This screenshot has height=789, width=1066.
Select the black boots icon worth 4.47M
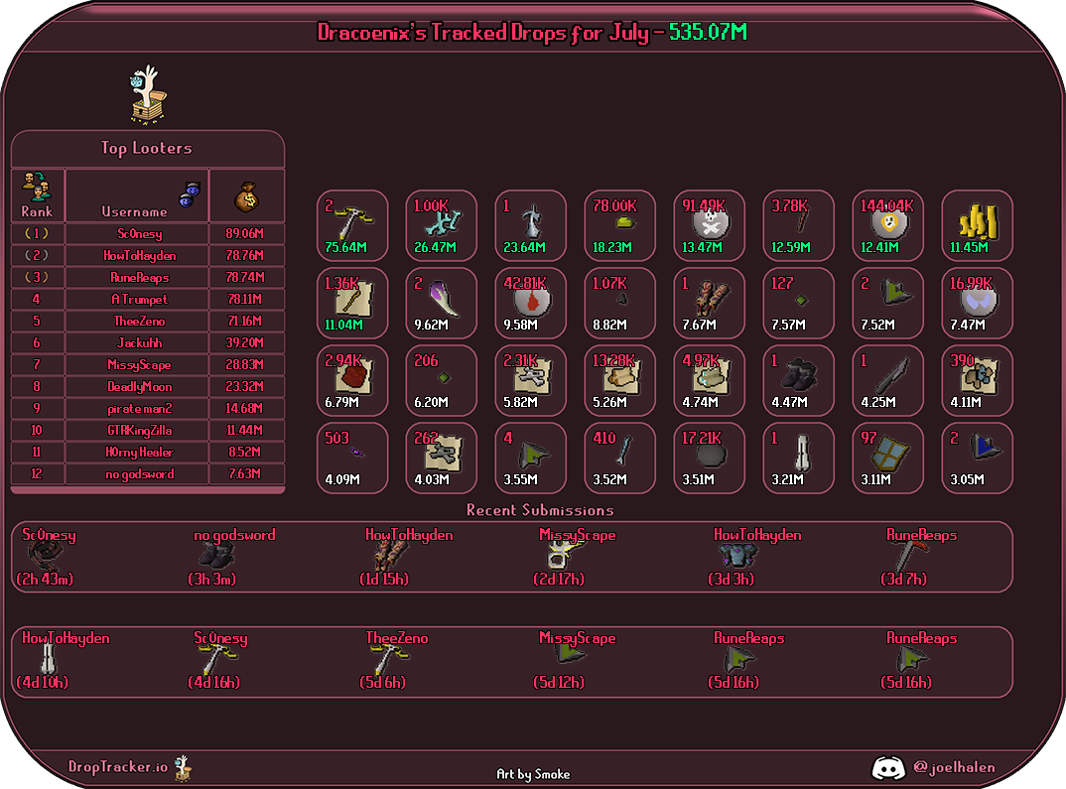pos(800,375)
